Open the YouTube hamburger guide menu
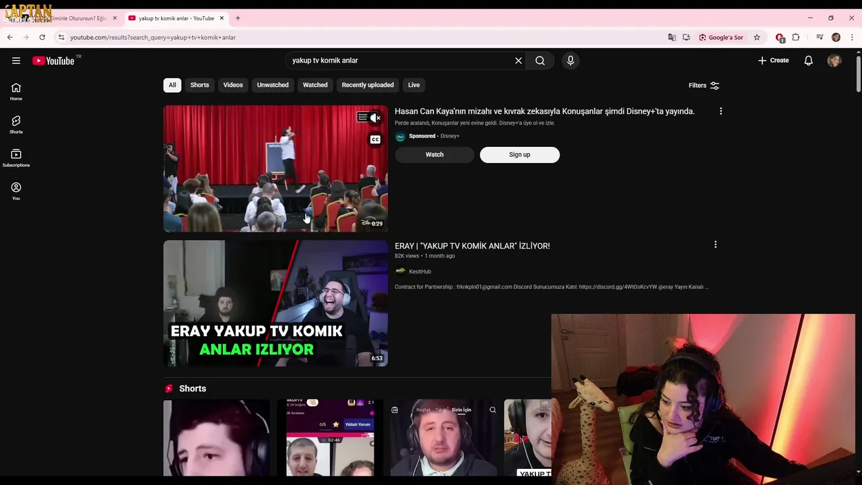 point(16,61)
